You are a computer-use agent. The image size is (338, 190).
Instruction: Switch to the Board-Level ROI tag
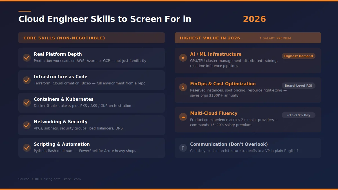(298, 86)
